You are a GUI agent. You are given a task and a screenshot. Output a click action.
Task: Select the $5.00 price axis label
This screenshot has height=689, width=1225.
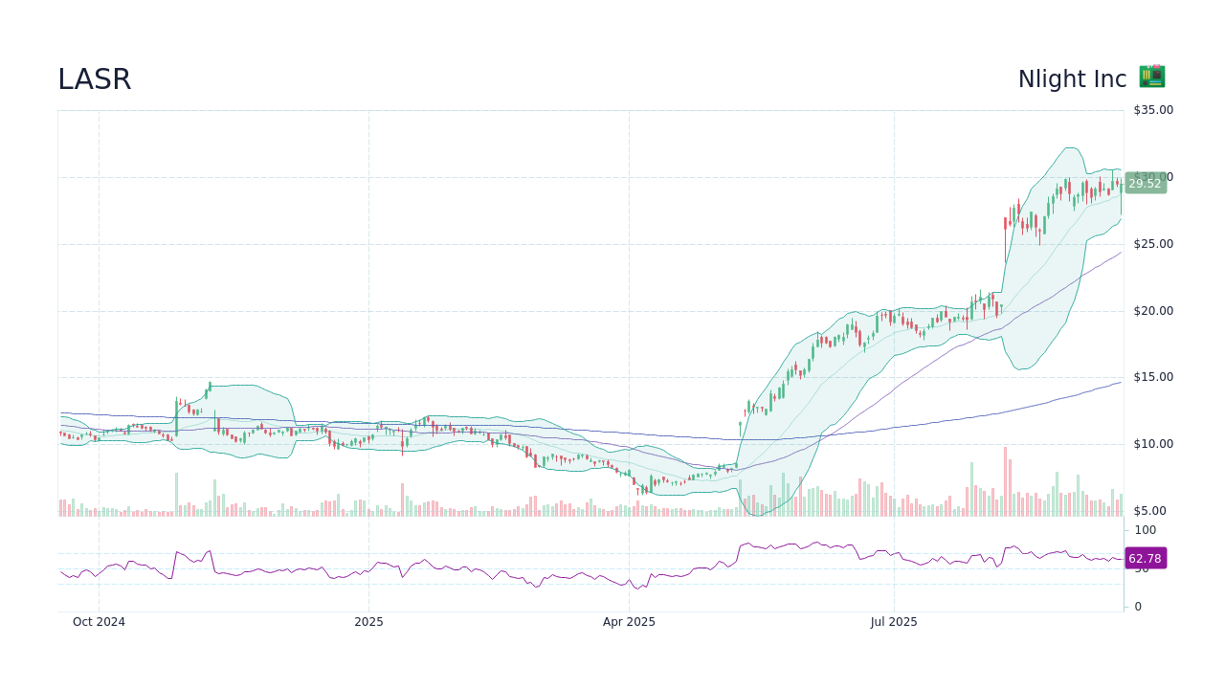pyautogui.click(x=1150, y=510)
